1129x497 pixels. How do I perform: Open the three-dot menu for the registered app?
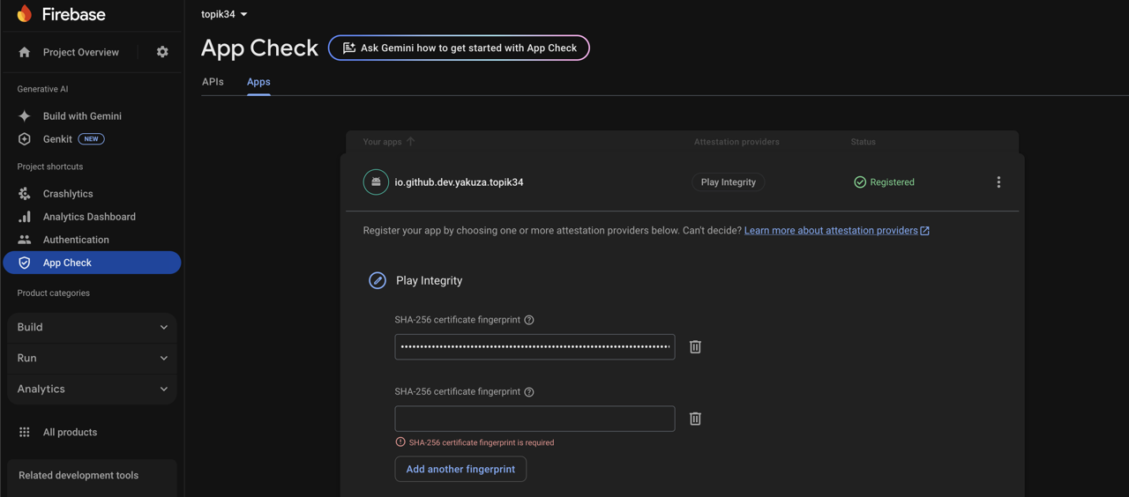click(x=998, y=182)
